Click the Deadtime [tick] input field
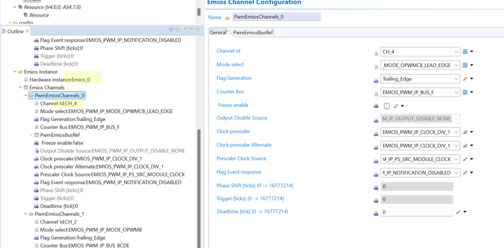 [x=417, y=212]
